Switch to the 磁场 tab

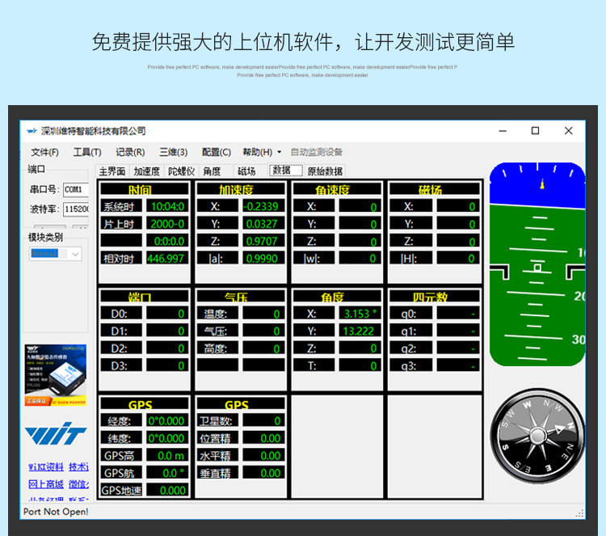coord(246,171)
